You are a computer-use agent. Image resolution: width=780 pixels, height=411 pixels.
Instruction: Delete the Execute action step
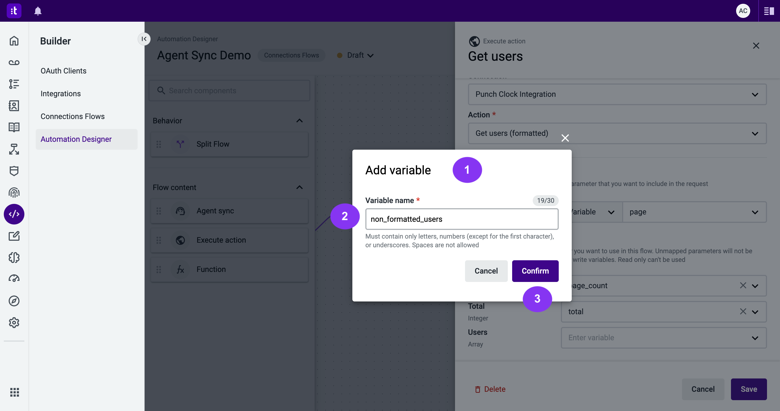coord(490,389)
